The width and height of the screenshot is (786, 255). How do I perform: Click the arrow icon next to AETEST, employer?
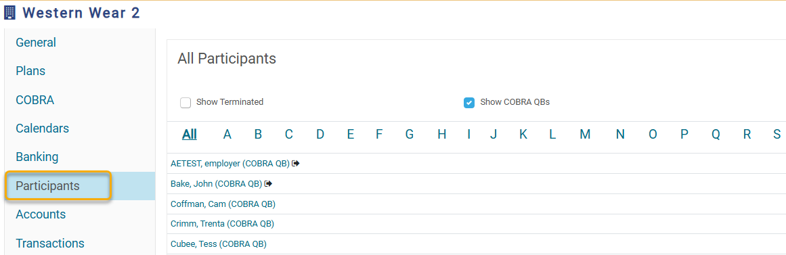point(296,163)
